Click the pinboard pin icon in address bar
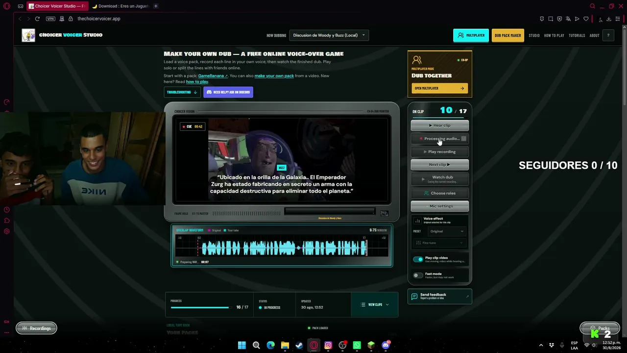 click(x=542, y=19)
